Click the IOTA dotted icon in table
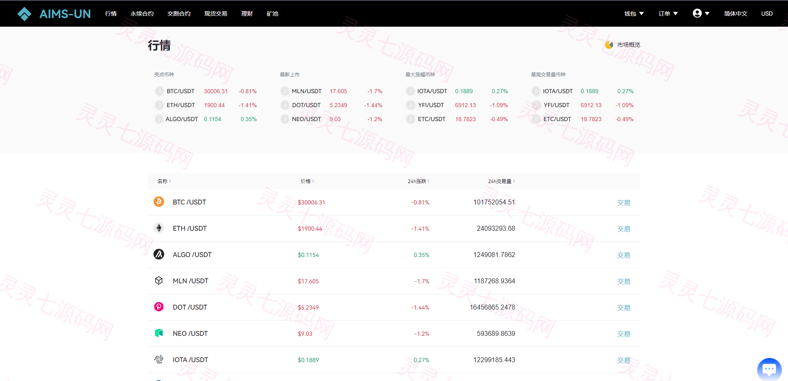Screen dimensions: 788x381 tap(159, 359)
